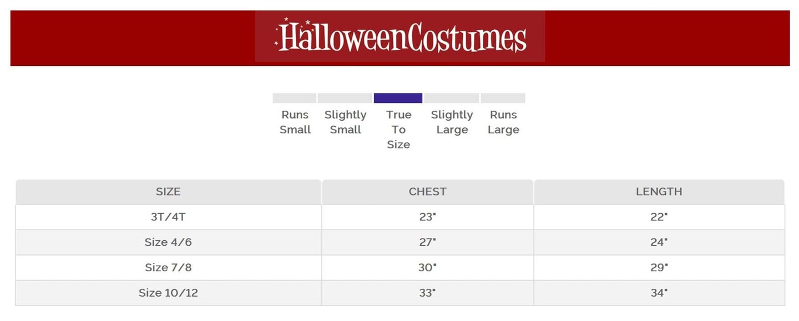Click the True To Size indicator bar
The height and width of the screenshot is (321, 799).
[x=398, y=98]
